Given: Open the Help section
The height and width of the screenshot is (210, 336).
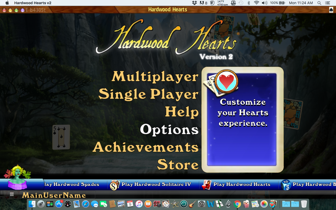Looking at the screenshot, I should click(182, 112).
